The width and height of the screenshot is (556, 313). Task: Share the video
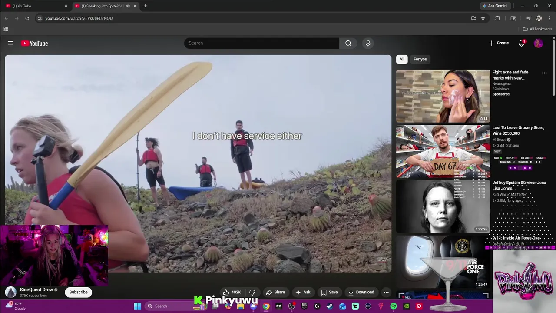[275, 292]
